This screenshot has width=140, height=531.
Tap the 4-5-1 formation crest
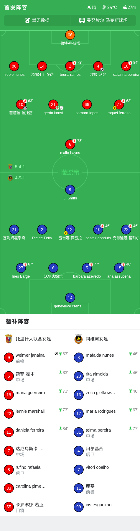[10, 178]
